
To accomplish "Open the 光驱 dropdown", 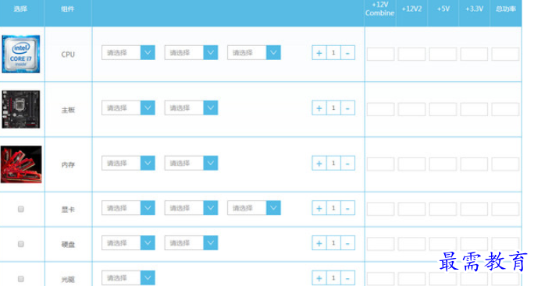I will (x=128, y=278).
